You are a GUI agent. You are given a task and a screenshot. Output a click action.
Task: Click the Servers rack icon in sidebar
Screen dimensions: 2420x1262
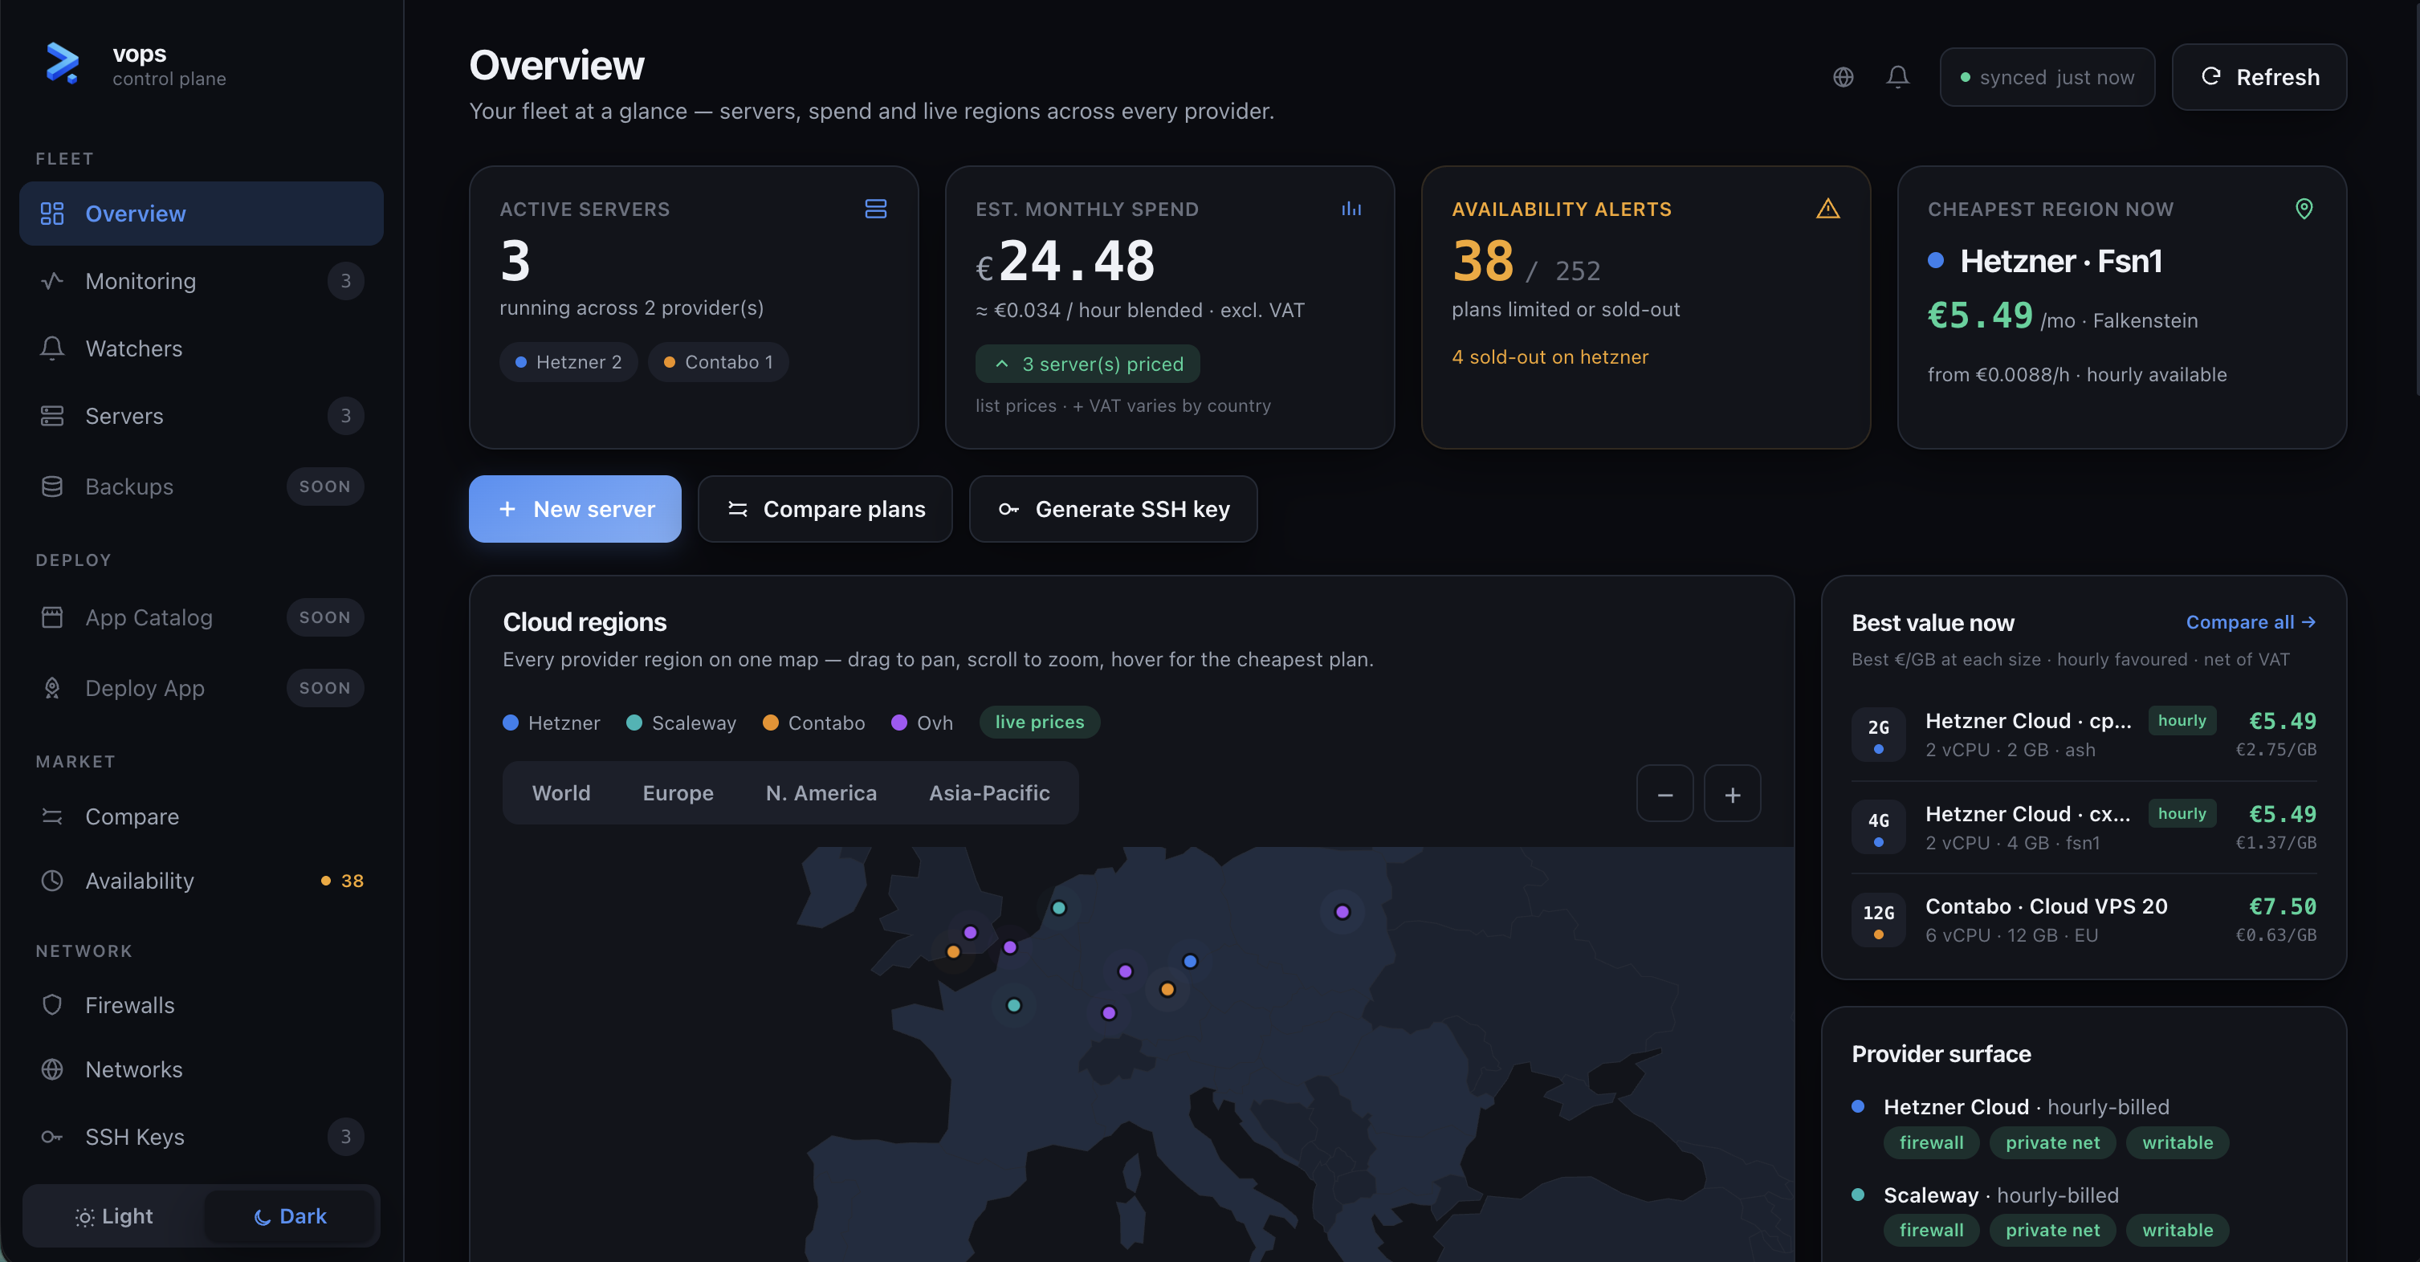[53, 416]
